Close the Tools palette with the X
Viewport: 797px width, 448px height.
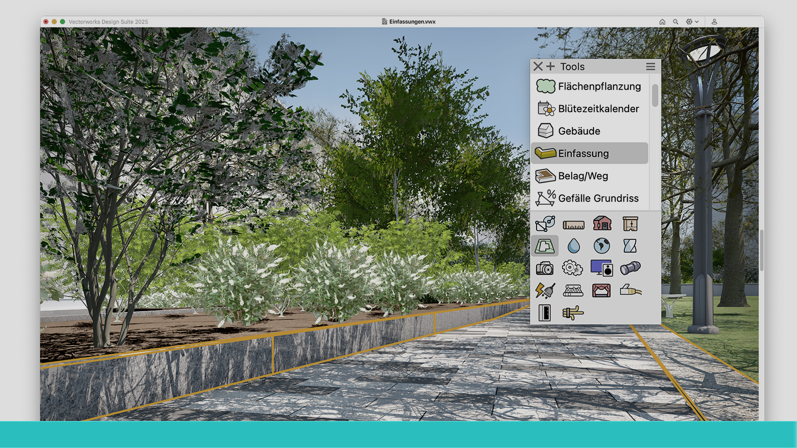pos(538,66)
